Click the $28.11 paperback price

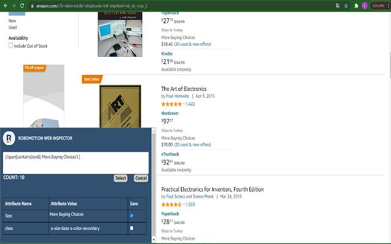pos(167,221)
